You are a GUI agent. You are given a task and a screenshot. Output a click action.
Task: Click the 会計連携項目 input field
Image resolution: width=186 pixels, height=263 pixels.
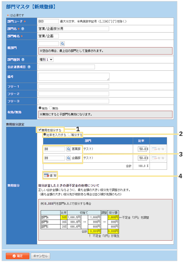66,67
